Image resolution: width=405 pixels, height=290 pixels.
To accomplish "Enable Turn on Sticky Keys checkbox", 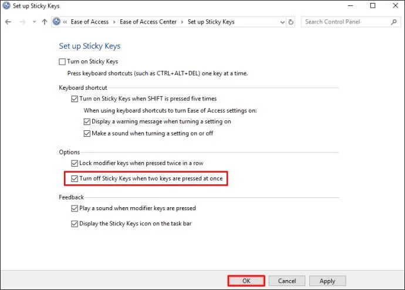I will 62,62.
